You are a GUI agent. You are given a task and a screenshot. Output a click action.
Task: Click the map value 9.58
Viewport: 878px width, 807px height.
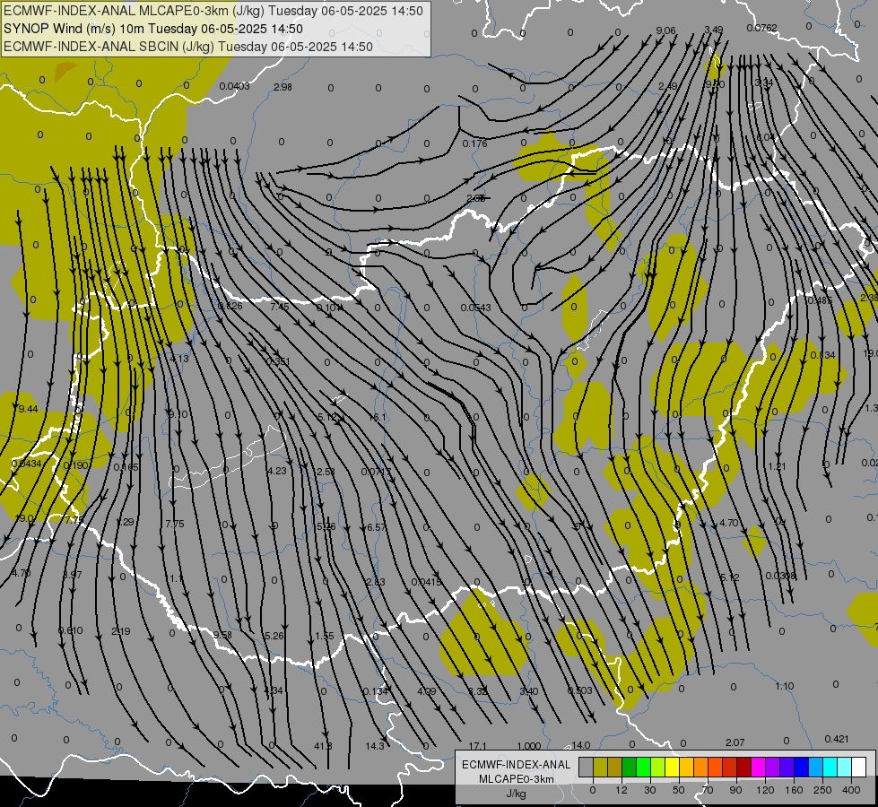pyautogui.click(x=222, y=635)
